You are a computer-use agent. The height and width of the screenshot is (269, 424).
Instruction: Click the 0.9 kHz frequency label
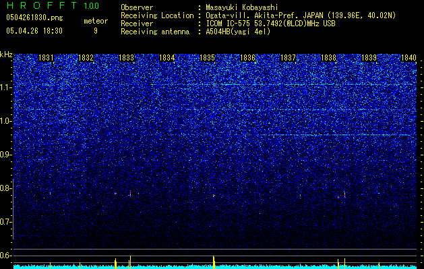(x=5, y=155)
